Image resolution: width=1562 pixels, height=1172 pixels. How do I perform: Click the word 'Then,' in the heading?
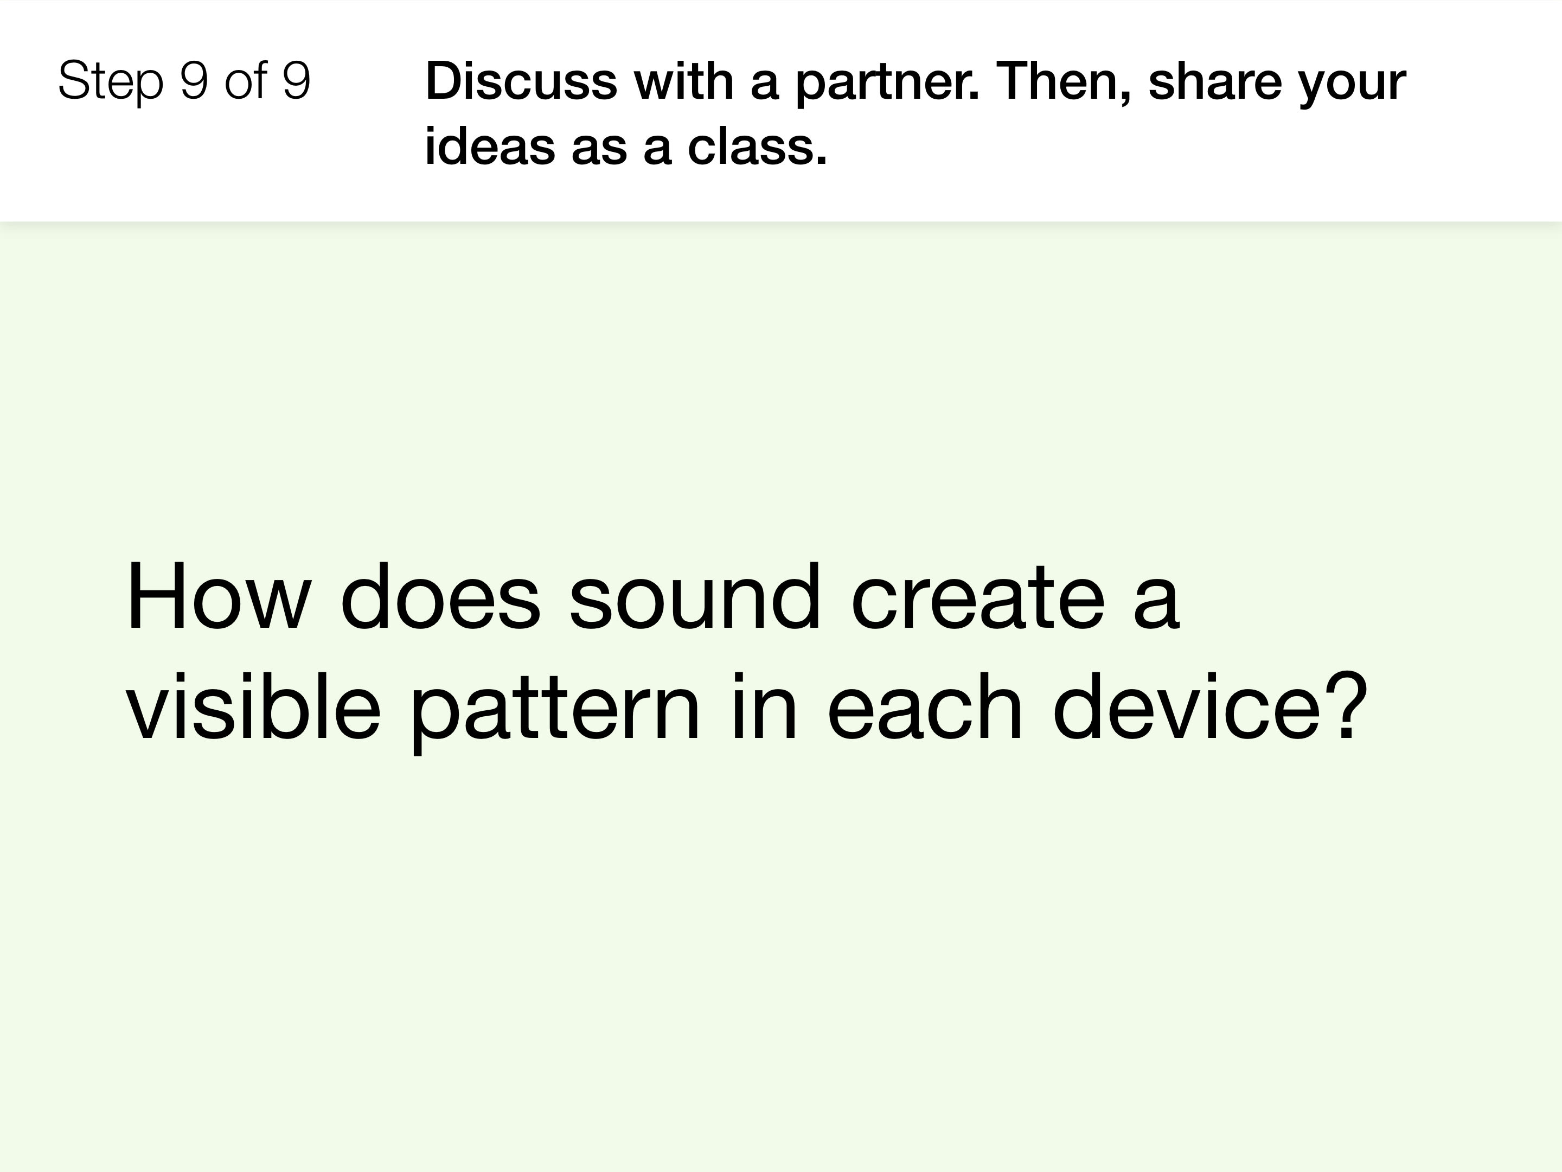(1064, 82)
